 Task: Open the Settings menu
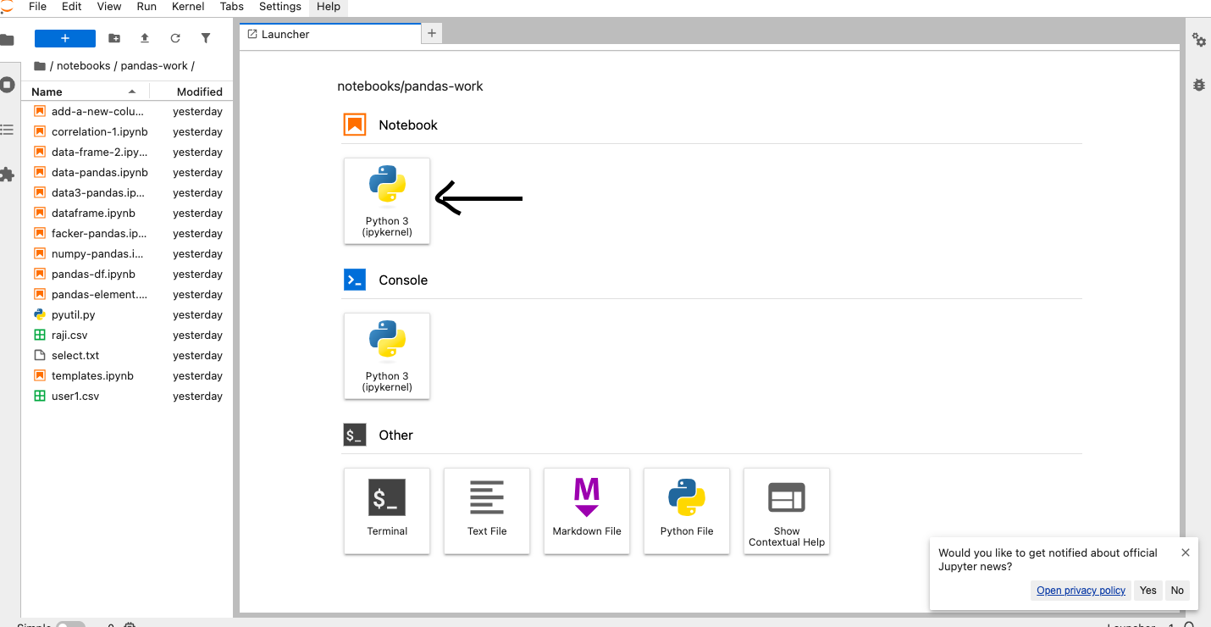280,7
